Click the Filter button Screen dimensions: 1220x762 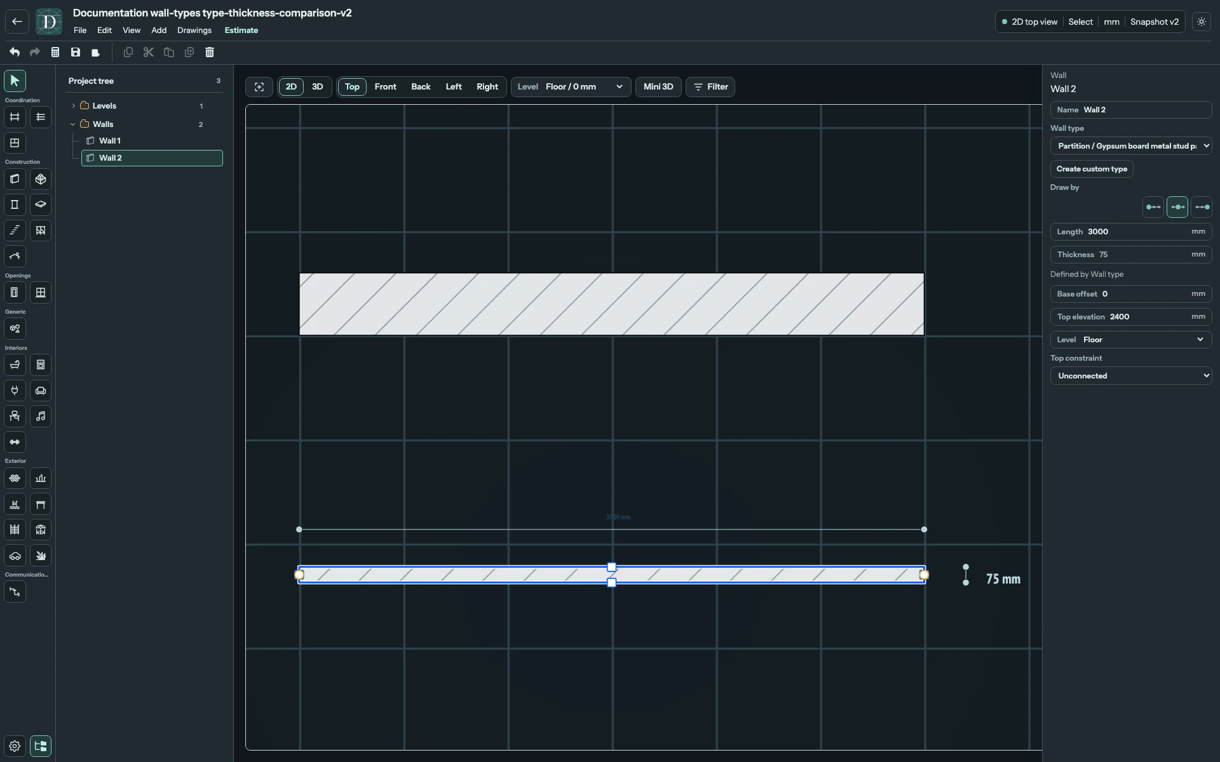point(710,87)
